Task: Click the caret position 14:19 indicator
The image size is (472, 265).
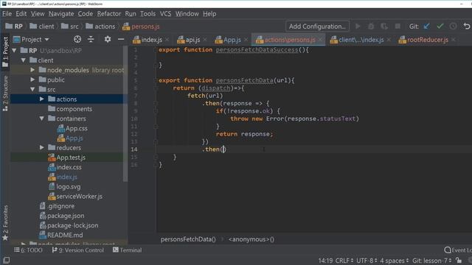Action: click(325, 261)
